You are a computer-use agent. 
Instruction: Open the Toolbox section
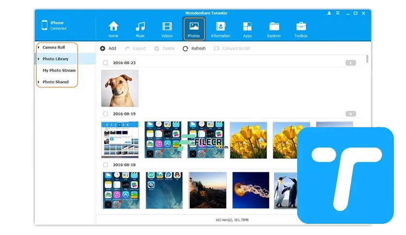click(x=301, y=29)
